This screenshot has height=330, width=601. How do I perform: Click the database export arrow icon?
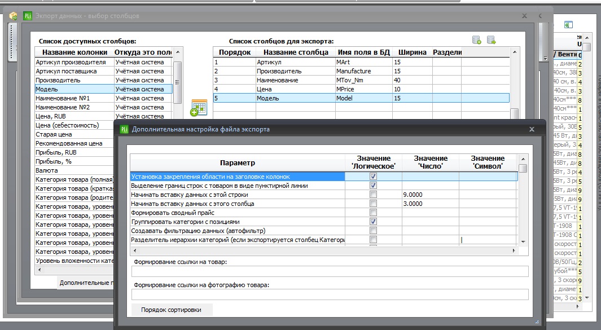[492, 40]
